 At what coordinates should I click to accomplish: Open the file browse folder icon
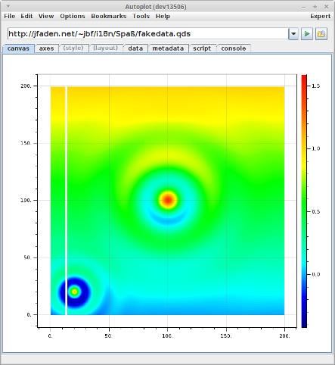pos(321,34)
